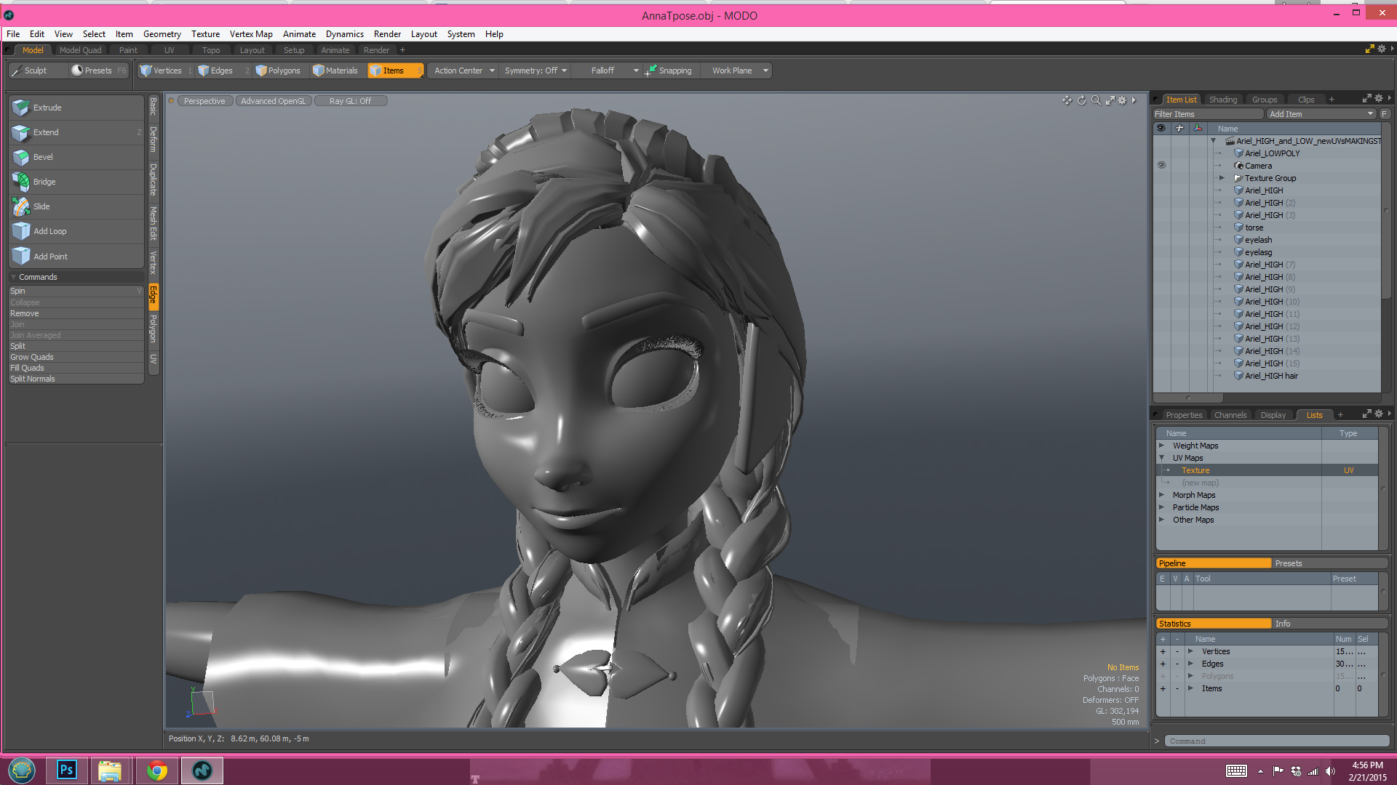Select the Slide tool icon
Image resolution: width=1397 pixels, height=785 pixels.
click(21, 206)
